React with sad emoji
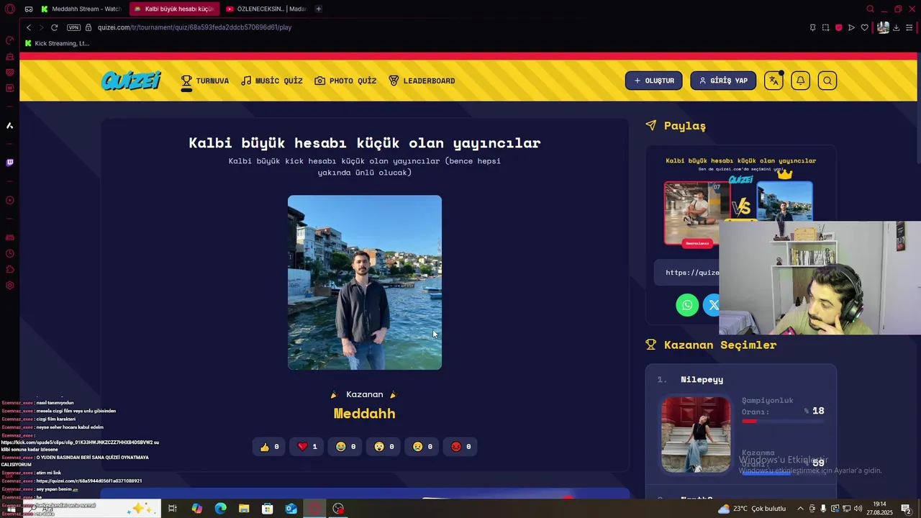 [422, 447]
